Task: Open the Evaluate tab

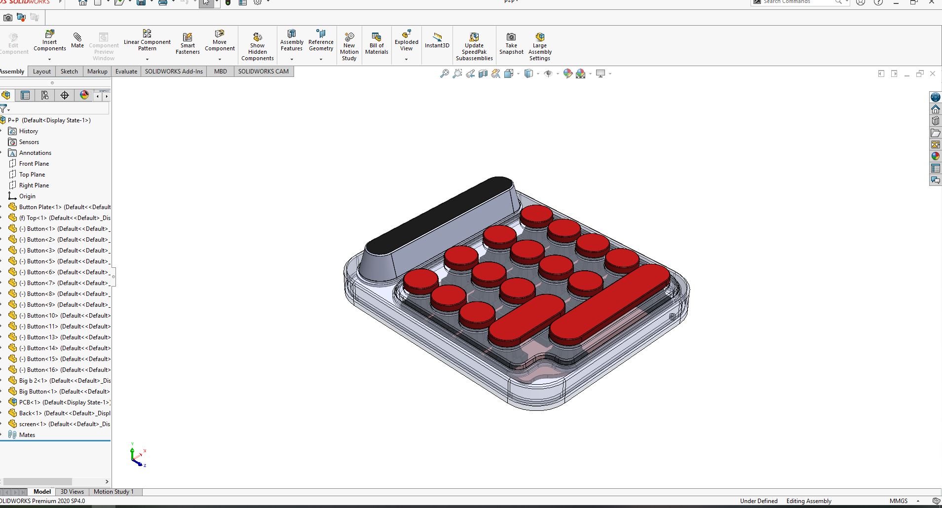Action: (x=126, y=72)
